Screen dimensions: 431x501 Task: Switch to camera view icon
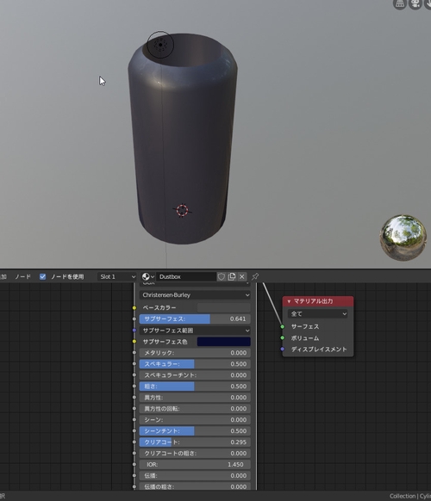coord(415,3)
